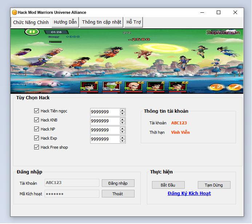Select the green Piccolo character portrait
Screen dimensions: 252x224
point(112,87)
